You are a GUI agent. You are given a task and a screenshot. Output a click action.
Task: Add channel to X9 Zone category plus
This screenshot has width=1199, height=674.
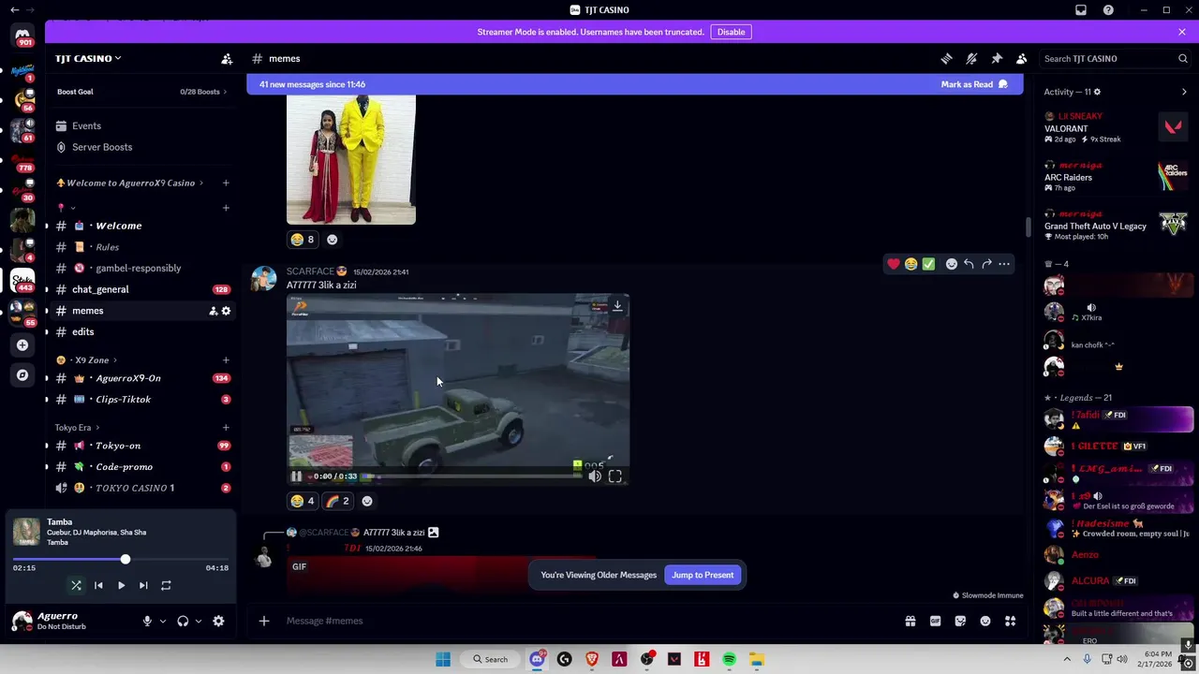(226, 359)
